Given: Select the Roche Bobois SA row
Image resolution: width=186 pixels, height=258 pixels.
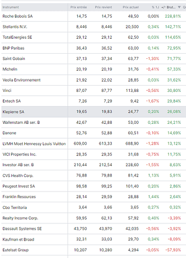Looking at the screenshot, I should click(94, 16).
